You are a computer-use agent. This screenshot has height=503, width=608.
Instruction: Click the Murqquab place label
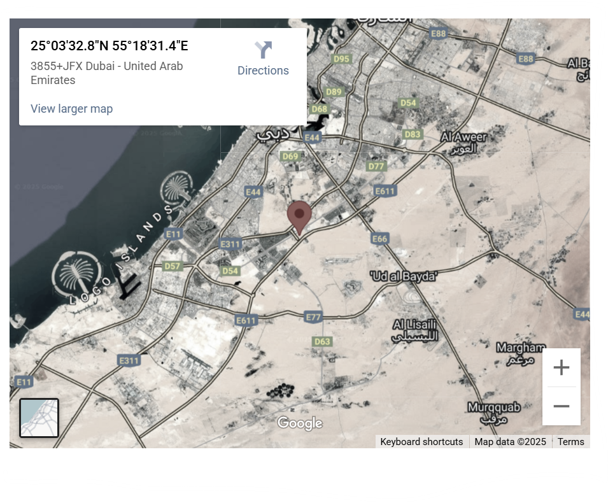(x=494, y=407)
